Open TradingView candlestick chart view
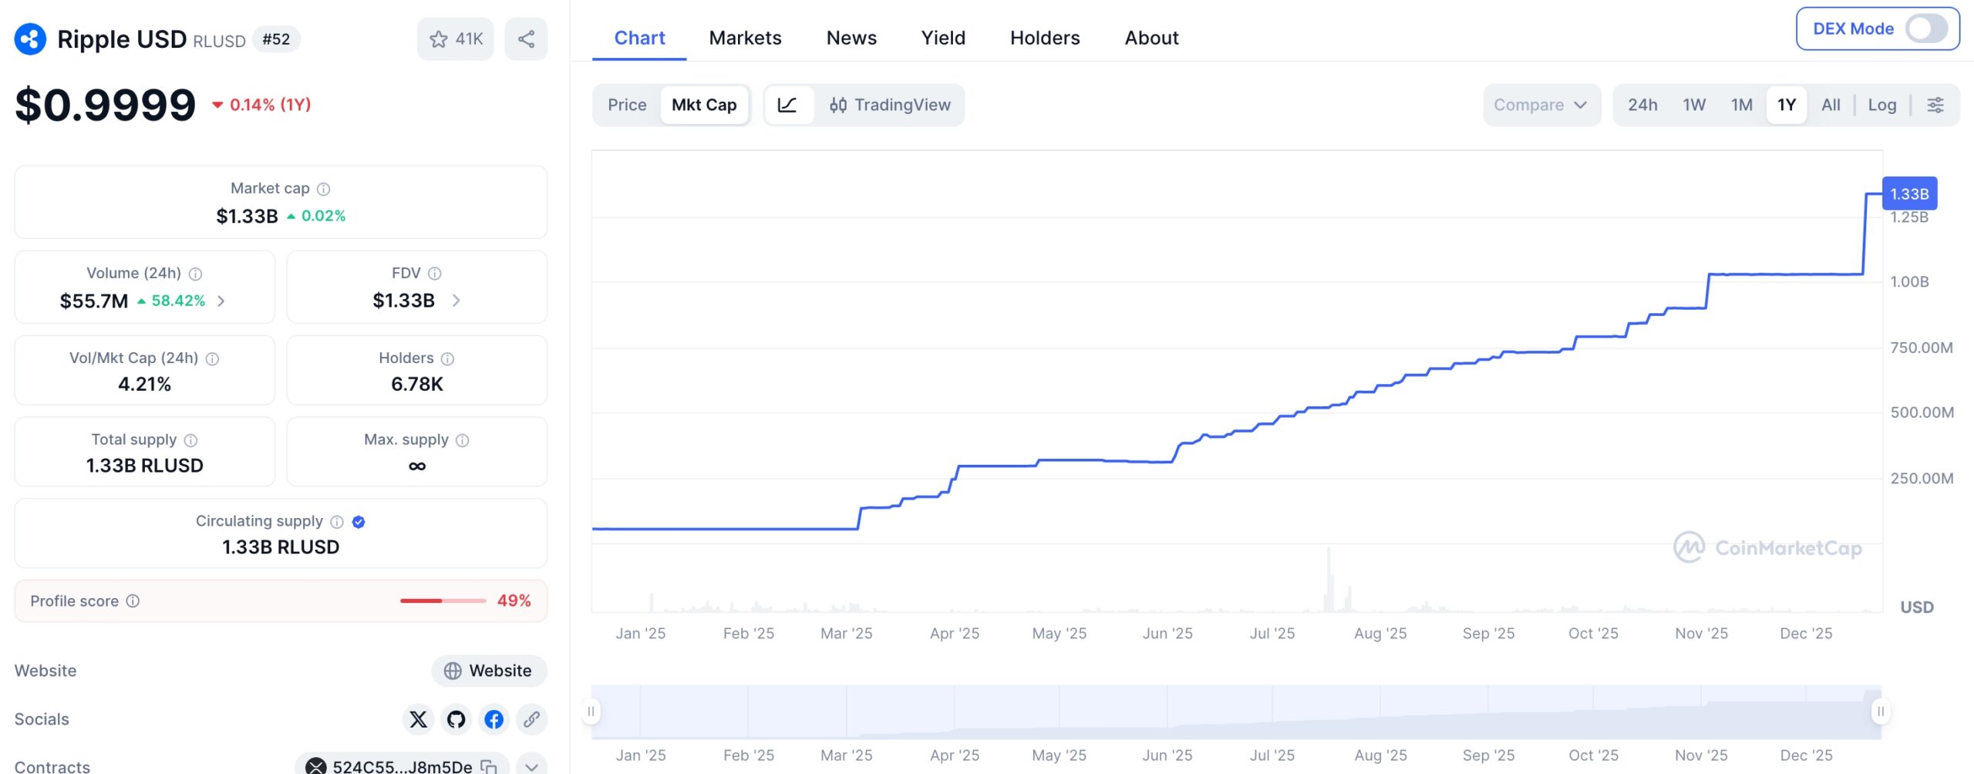This screenshot has height=774, width=1974. click(x=891, y=105)
